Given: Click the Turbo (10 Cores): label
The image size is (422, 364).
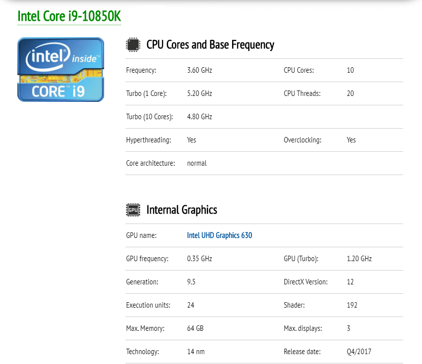Looking at the screenshot, I should (149, 117).
